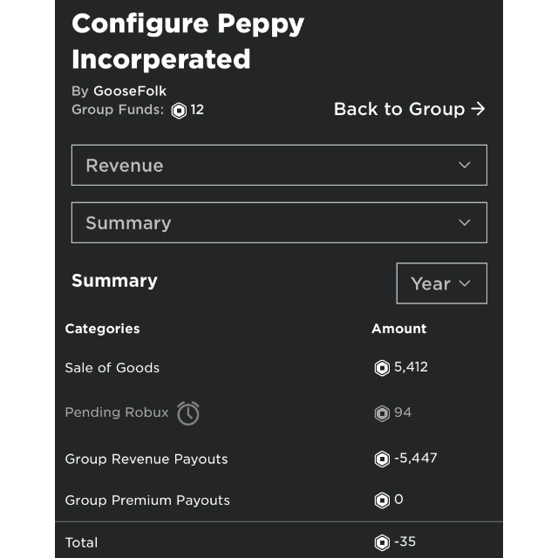Click the Robux icon next to 5,412
Viewport: 558px width, 558px height.
click(382, 368)
